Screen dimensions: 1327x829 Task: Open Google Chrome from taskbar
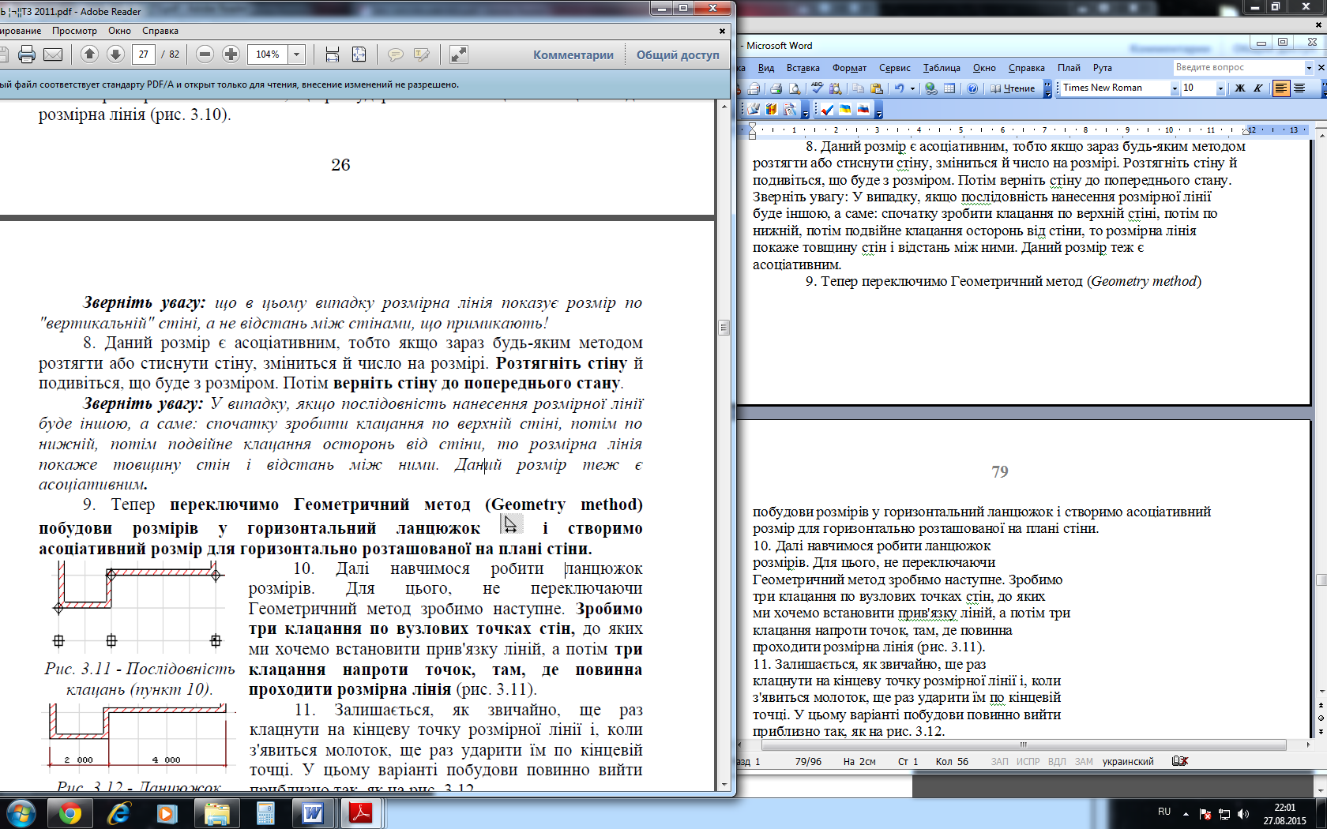coord(70,813)
